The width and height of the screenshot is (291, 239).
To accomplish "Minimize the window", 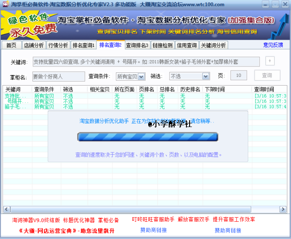I will [x=266, y=4].
